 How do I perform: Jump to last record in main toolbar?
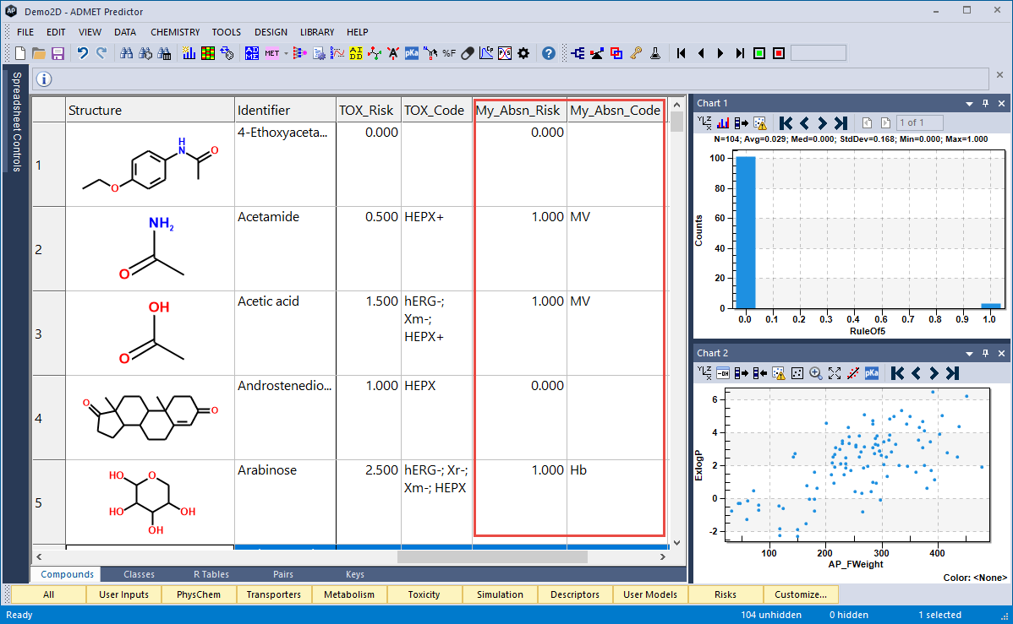point(740,53)
